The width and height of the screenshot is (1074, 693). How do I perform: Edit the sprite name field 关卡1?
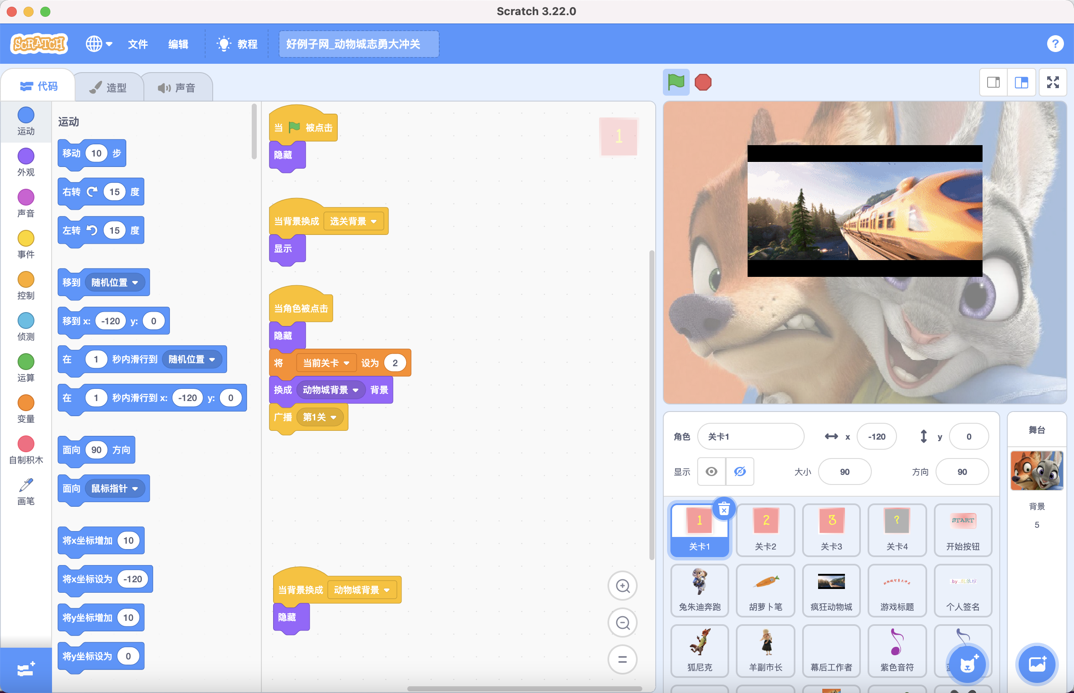[750, 436]
